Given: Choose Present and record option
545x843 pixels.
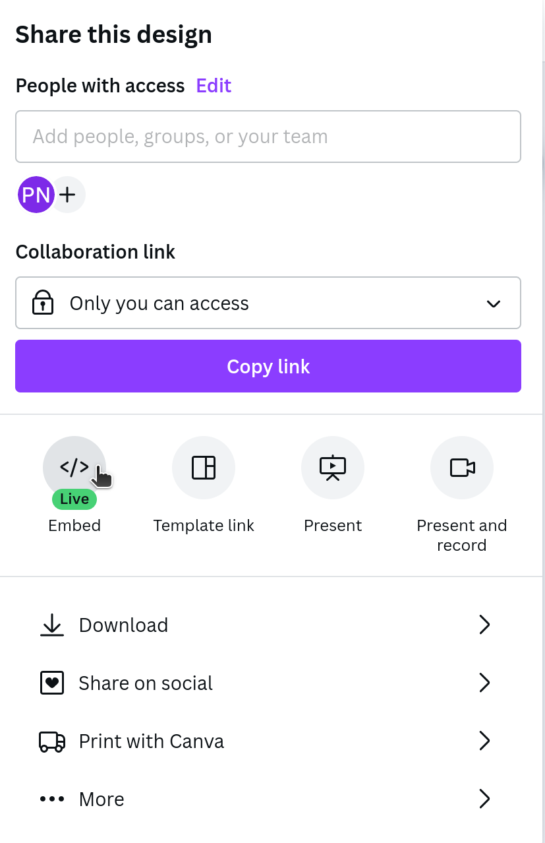Looking at the screenshot, I should 462,467.
